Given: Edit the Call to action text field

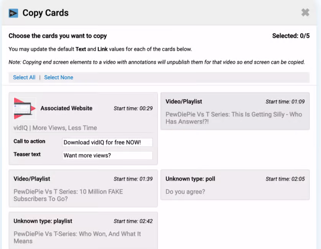Looking at the screenshot, I should pos(107,142).
